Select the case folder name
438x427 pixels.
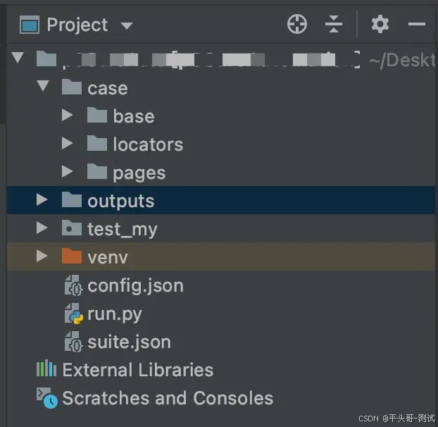108,89
